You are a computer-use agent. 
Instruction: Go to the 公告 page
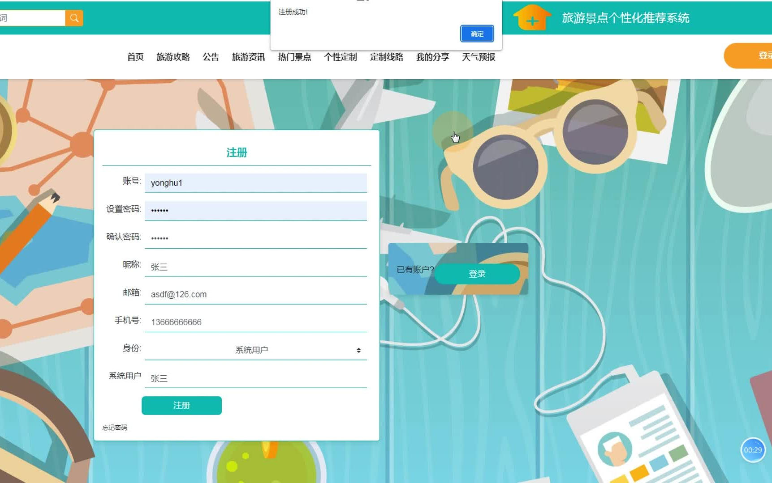point(211,57)
